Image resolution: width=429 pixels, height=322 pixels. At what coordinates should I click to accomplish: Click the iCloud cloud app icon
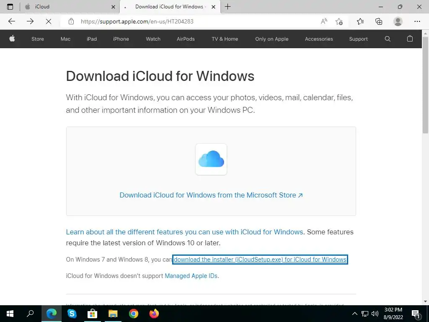(211, 159)
